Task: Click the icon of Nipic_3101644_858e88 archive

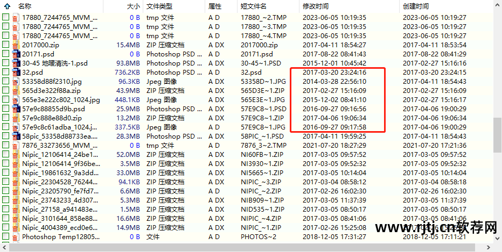Action: [16, 219]
